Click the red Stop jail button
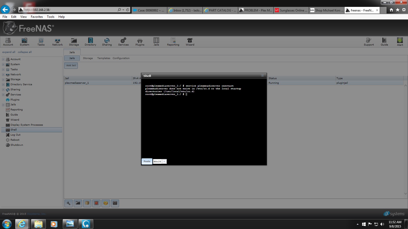 96,203
